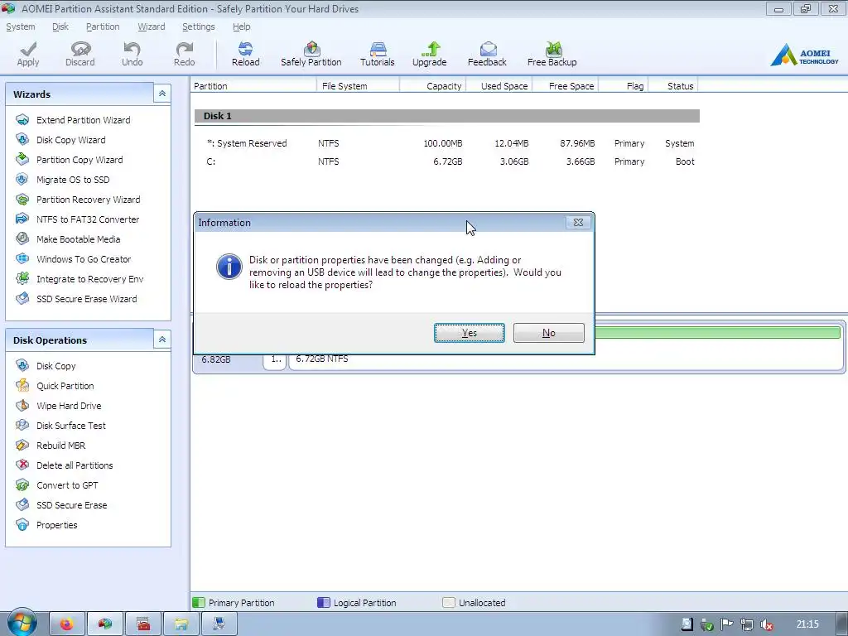This screenshot has width=848, height=636.
Task: Close the Information dialog
Action: tap(578, 223)
